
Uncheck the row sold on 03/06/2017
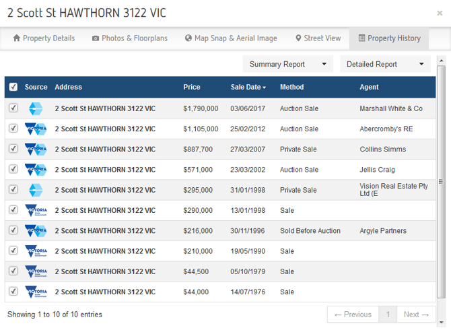(x=13, y=108)
